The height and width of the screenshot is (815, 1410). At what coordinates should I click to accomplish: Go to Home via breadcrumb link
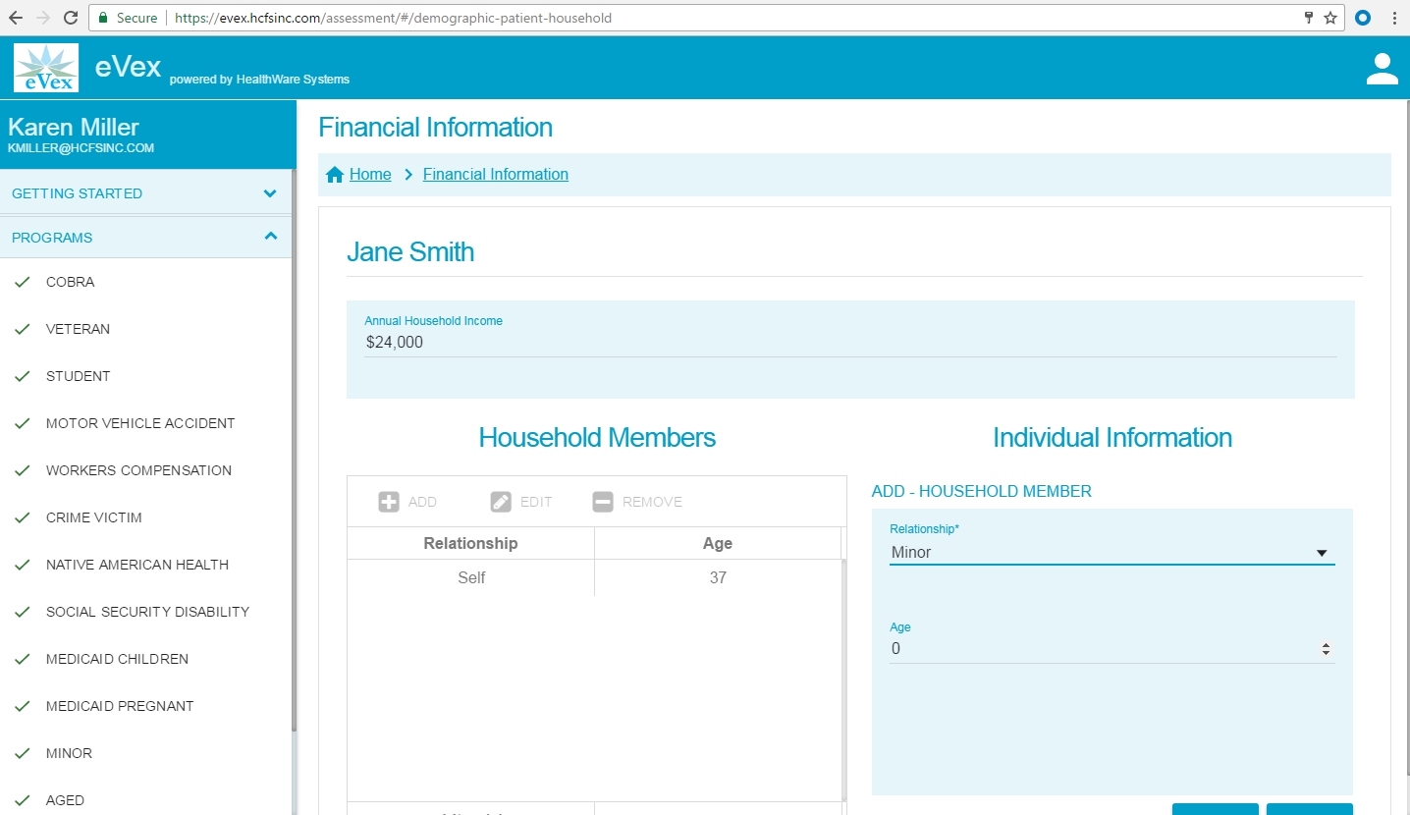[x=370, y=175]
